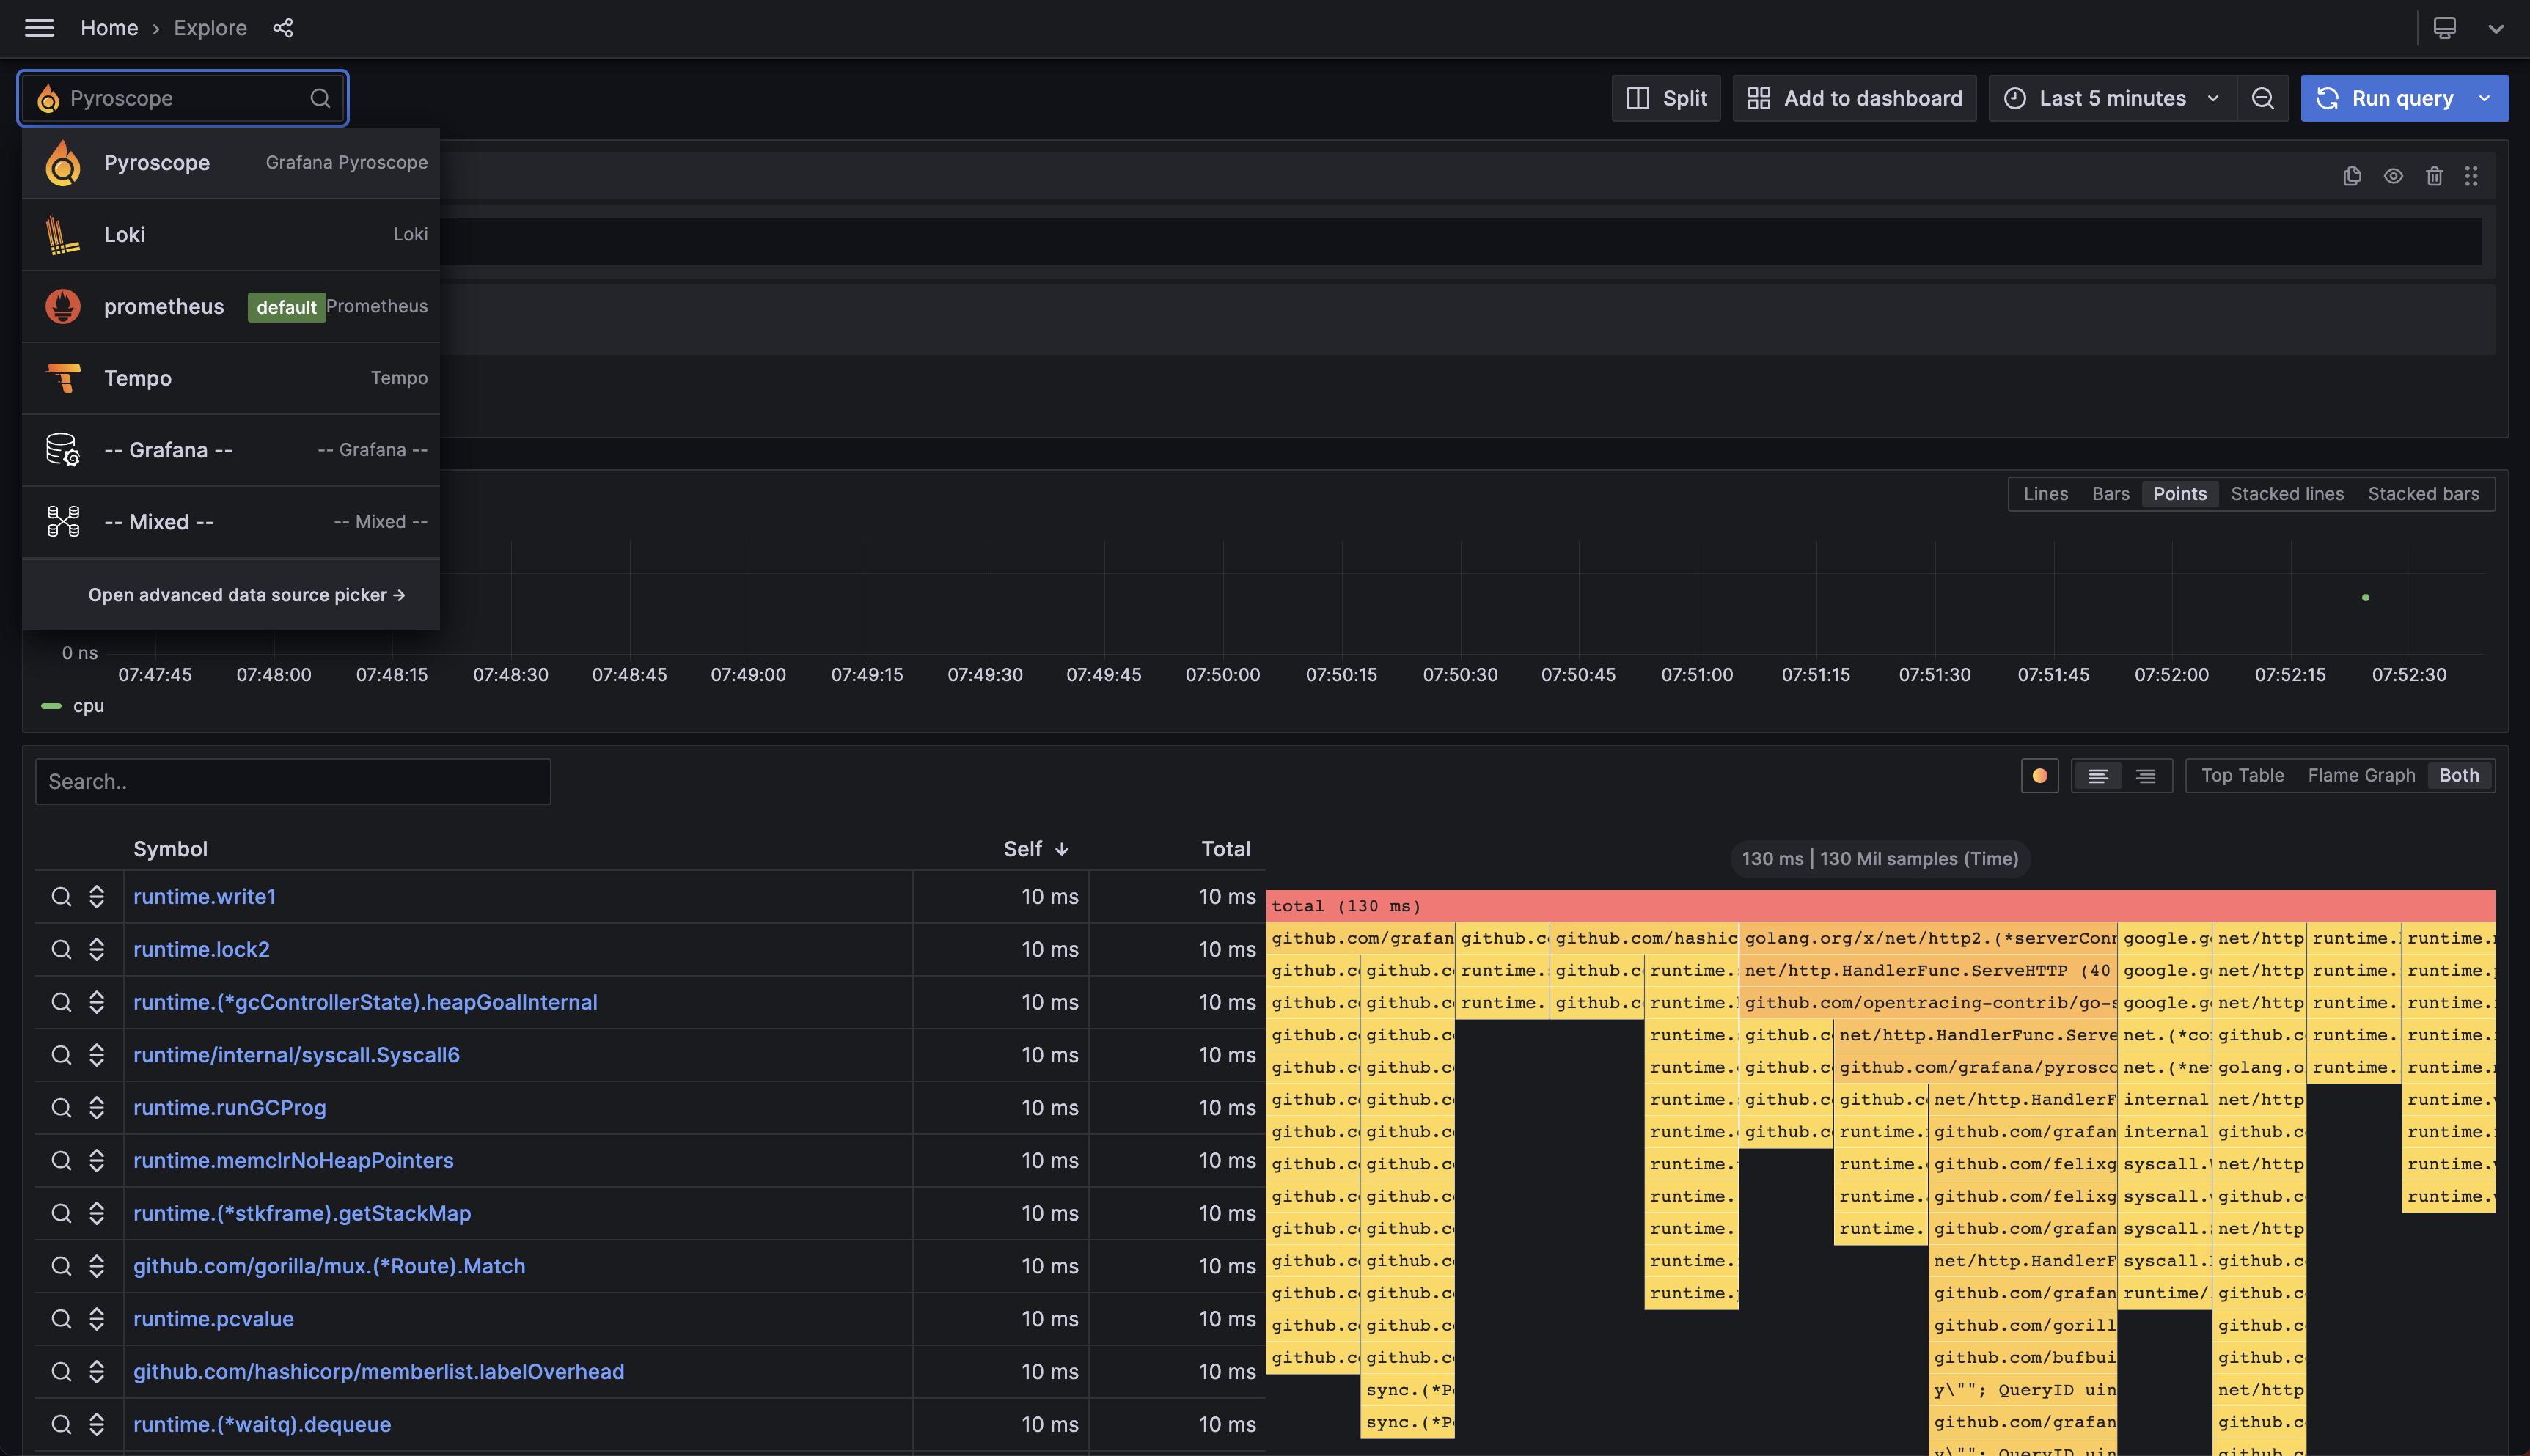Click the Mixed datasource icon
The height and width of the screenshot is (1456, 2530).
[x=61, y=521]
